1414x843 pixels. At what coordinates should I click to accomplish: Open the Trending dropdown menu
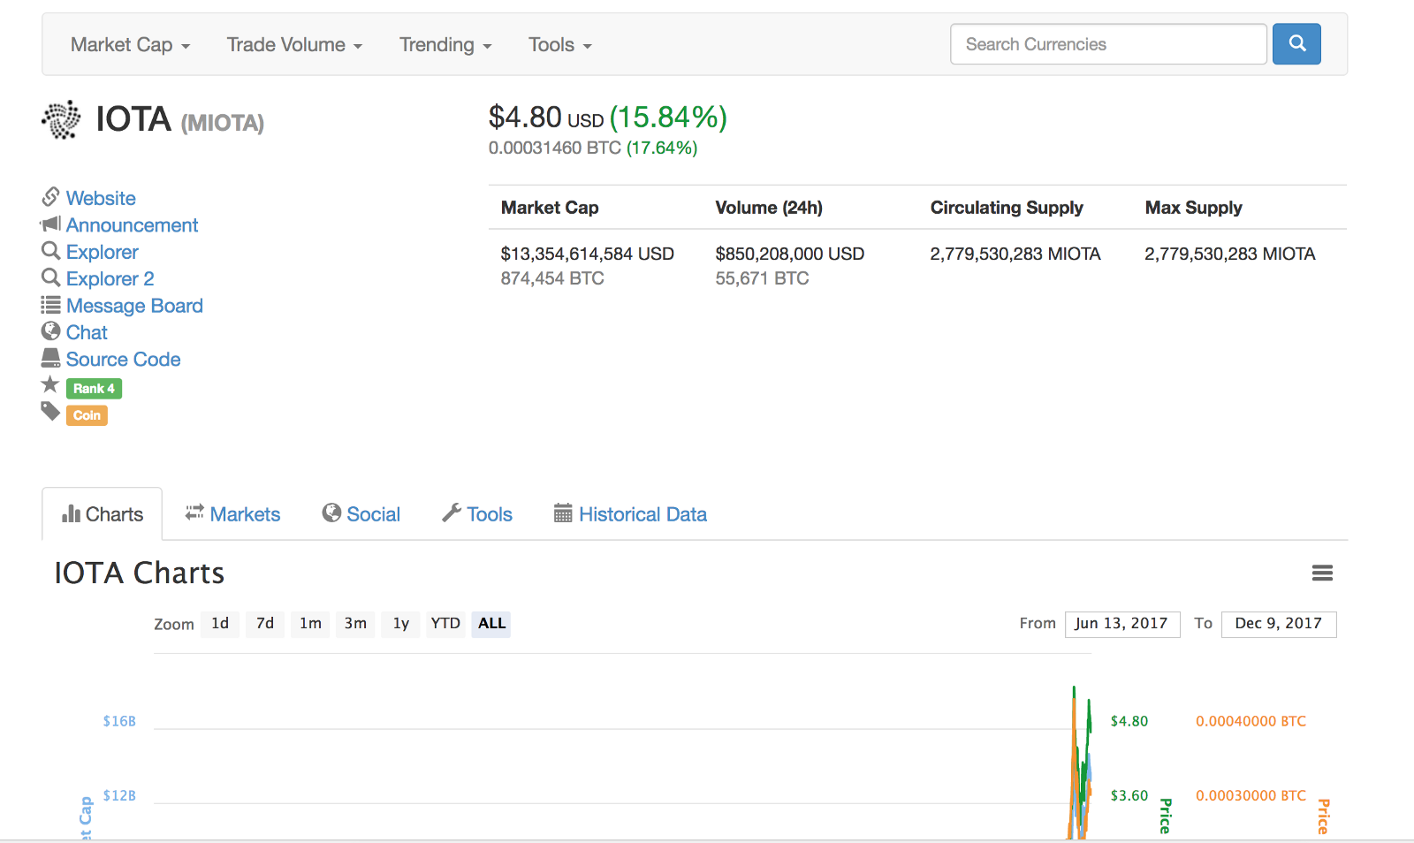click(x=445, y=44)
